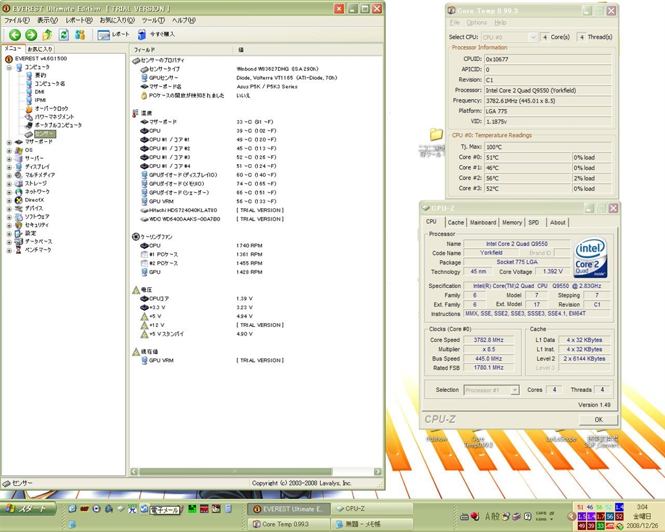Open the Options menu in Core Temp

(476, 23)
